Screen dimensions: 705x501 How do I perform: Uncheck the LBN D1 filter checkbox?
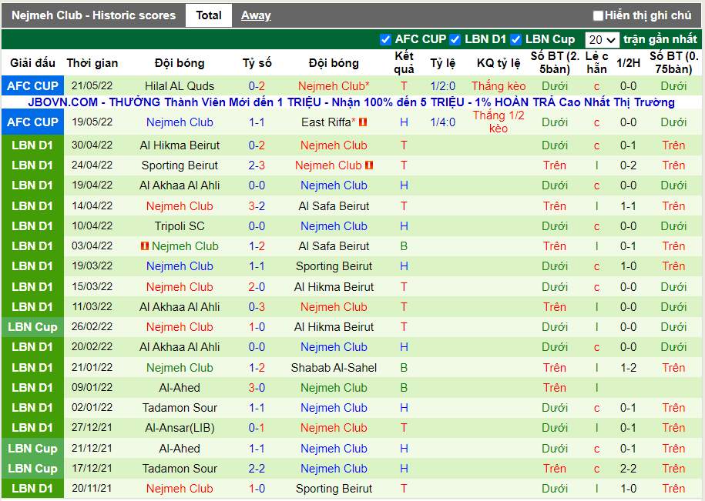(x=455, y=39)
